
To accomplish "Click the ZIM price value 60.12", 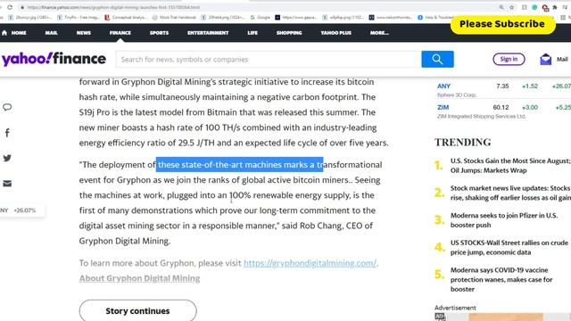I will tap(501, 107).
